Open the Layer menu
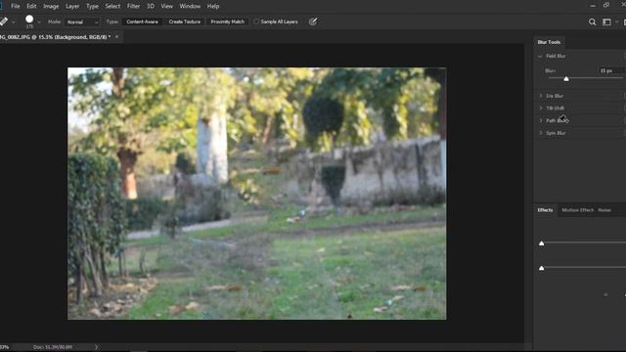626x352 pixels. click(x=72, y=7)
